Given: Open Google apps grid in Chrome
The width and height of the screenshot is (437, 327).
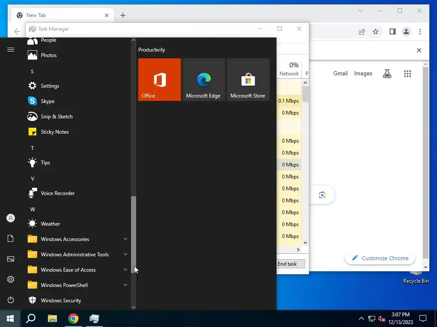Looking at the screenshot, I should 408,73.
